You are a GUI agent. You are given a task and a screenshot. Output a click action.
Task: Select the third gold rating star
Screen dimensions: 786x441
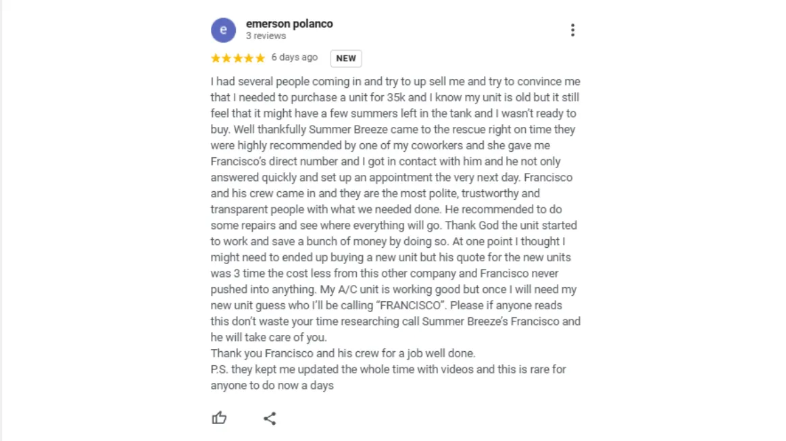click(238, 58)
